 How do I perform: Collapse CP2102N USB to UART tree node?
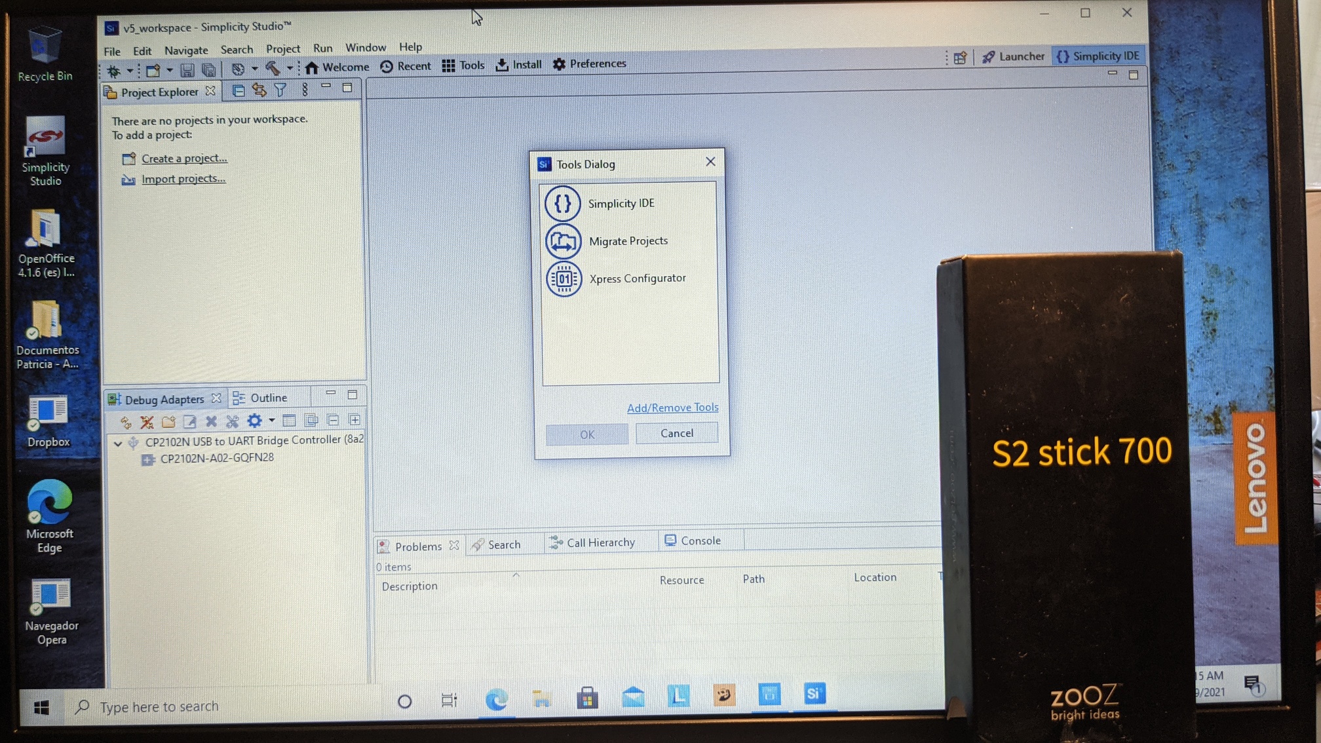click(118, 443)
